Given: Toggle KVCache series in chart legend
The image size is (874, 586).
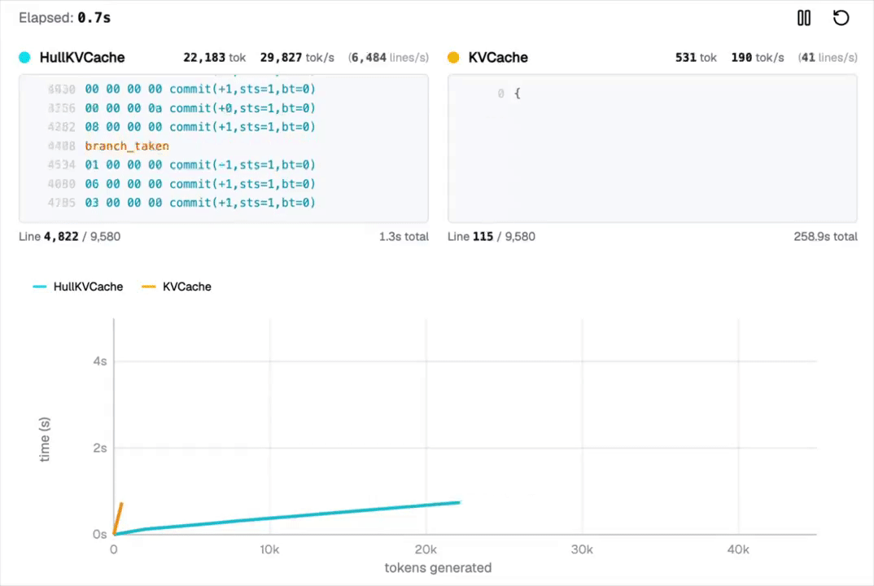Looking at the screenshot, I should click(176, 286).
